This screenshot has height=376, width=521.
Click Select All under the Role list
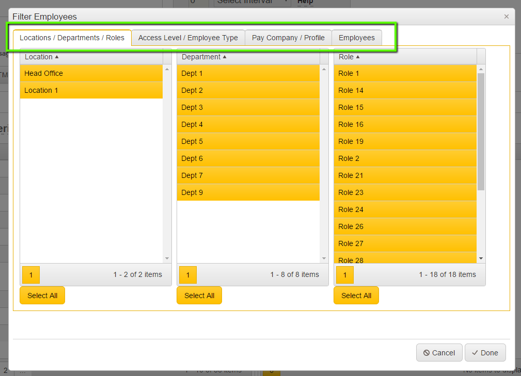[356, 296]
